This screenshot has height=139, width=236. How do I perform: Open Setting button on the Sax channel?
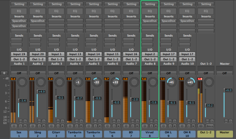point(19,4)
